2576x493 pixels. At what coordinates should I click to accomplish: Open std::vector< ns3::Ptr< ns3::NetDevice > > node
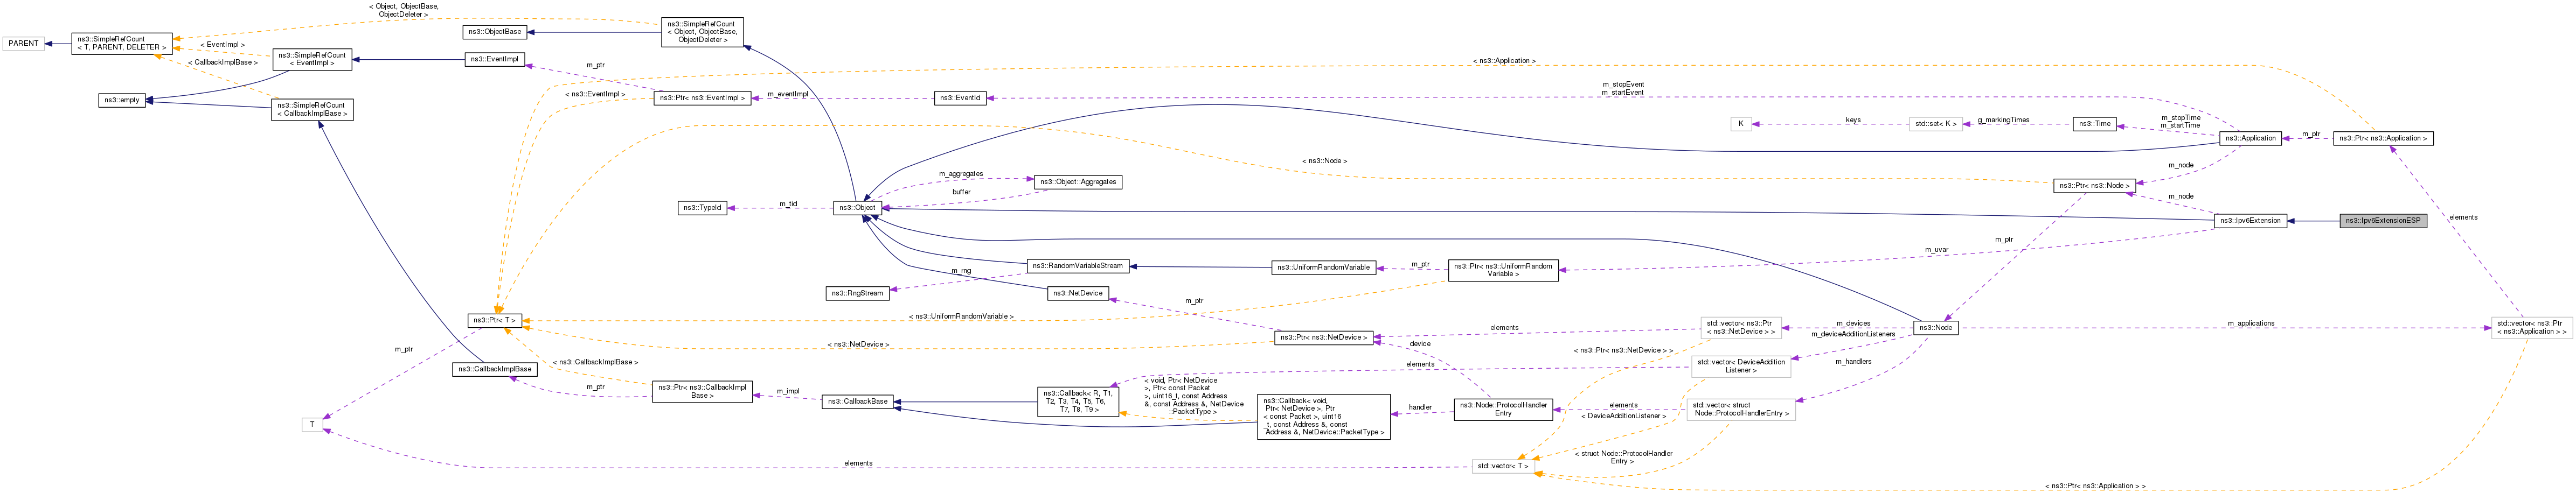[1741, 327]
